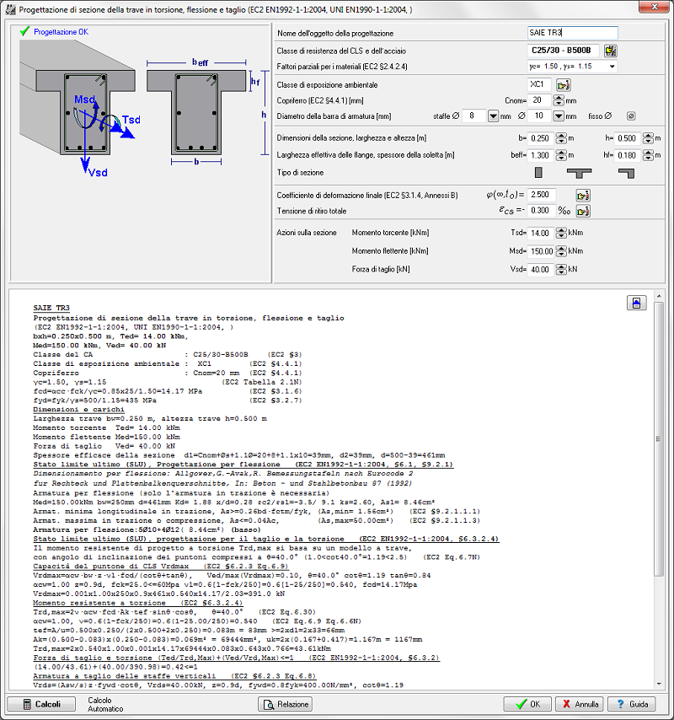This screenshot has height=720, width=674.
Task: Expand the partial material factors dropdown
Action: [x=612, y=67]
